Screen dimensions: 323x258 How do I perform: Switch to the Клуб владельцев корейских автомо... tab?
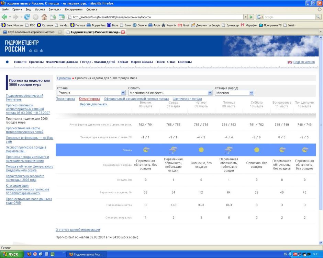(x=32, y=32)
